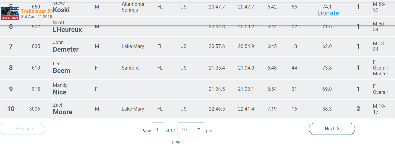Click the Previous page button
The width and height of the screenshot is (395, 154).
click(x=22, y=129)
